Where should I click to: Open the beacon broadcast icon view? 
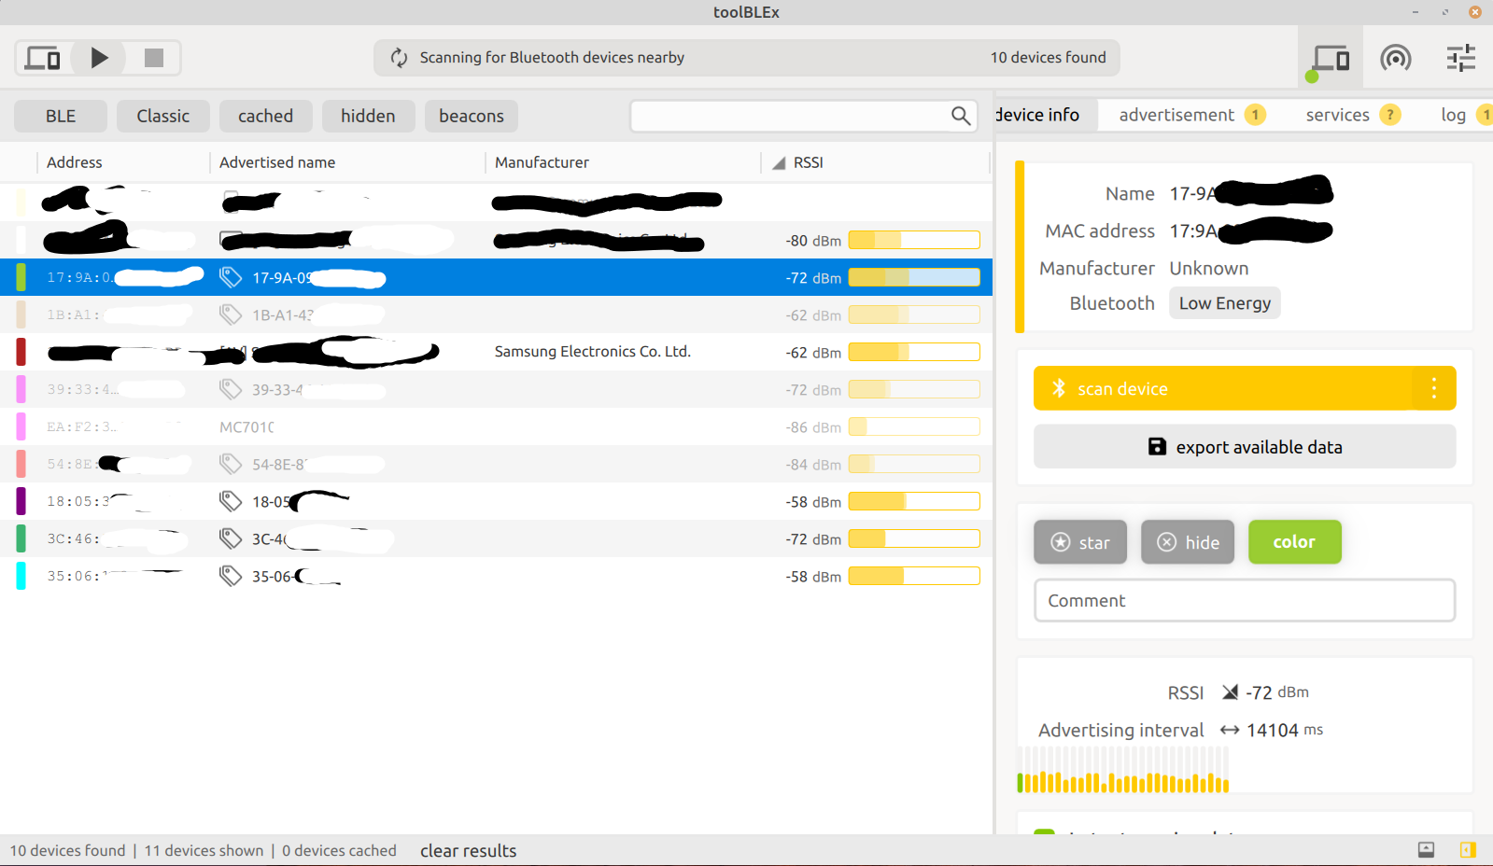coord(1396,59)
